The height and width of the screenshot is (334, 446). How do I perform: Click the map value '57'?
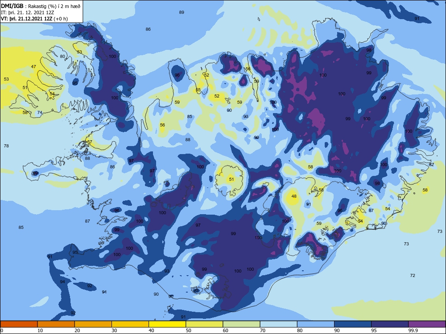point(90,142)
